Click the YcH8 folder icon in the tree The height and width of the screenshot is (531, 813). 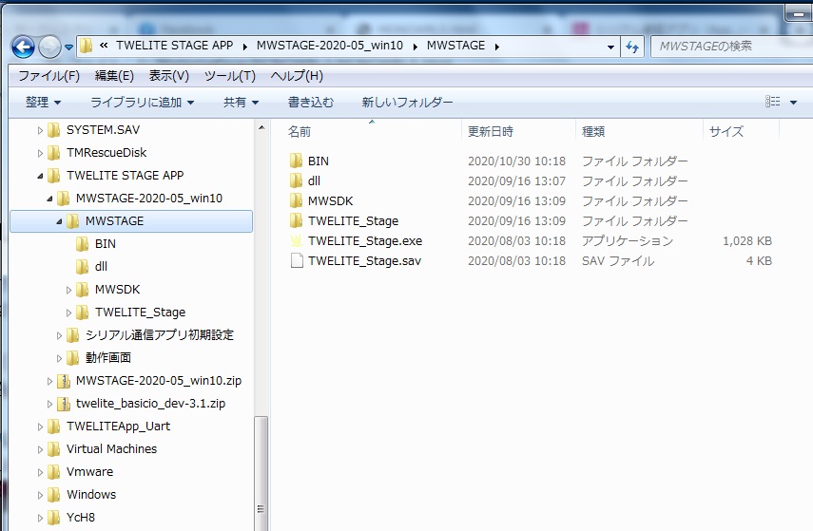coord(54,518)
